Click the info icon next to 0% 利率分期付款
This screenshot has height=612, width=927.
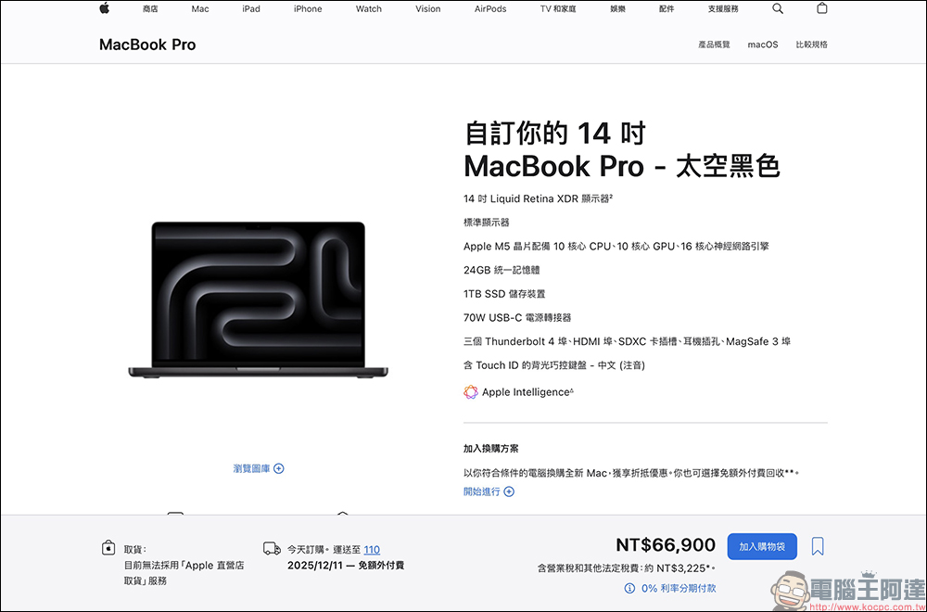point(629,588)
